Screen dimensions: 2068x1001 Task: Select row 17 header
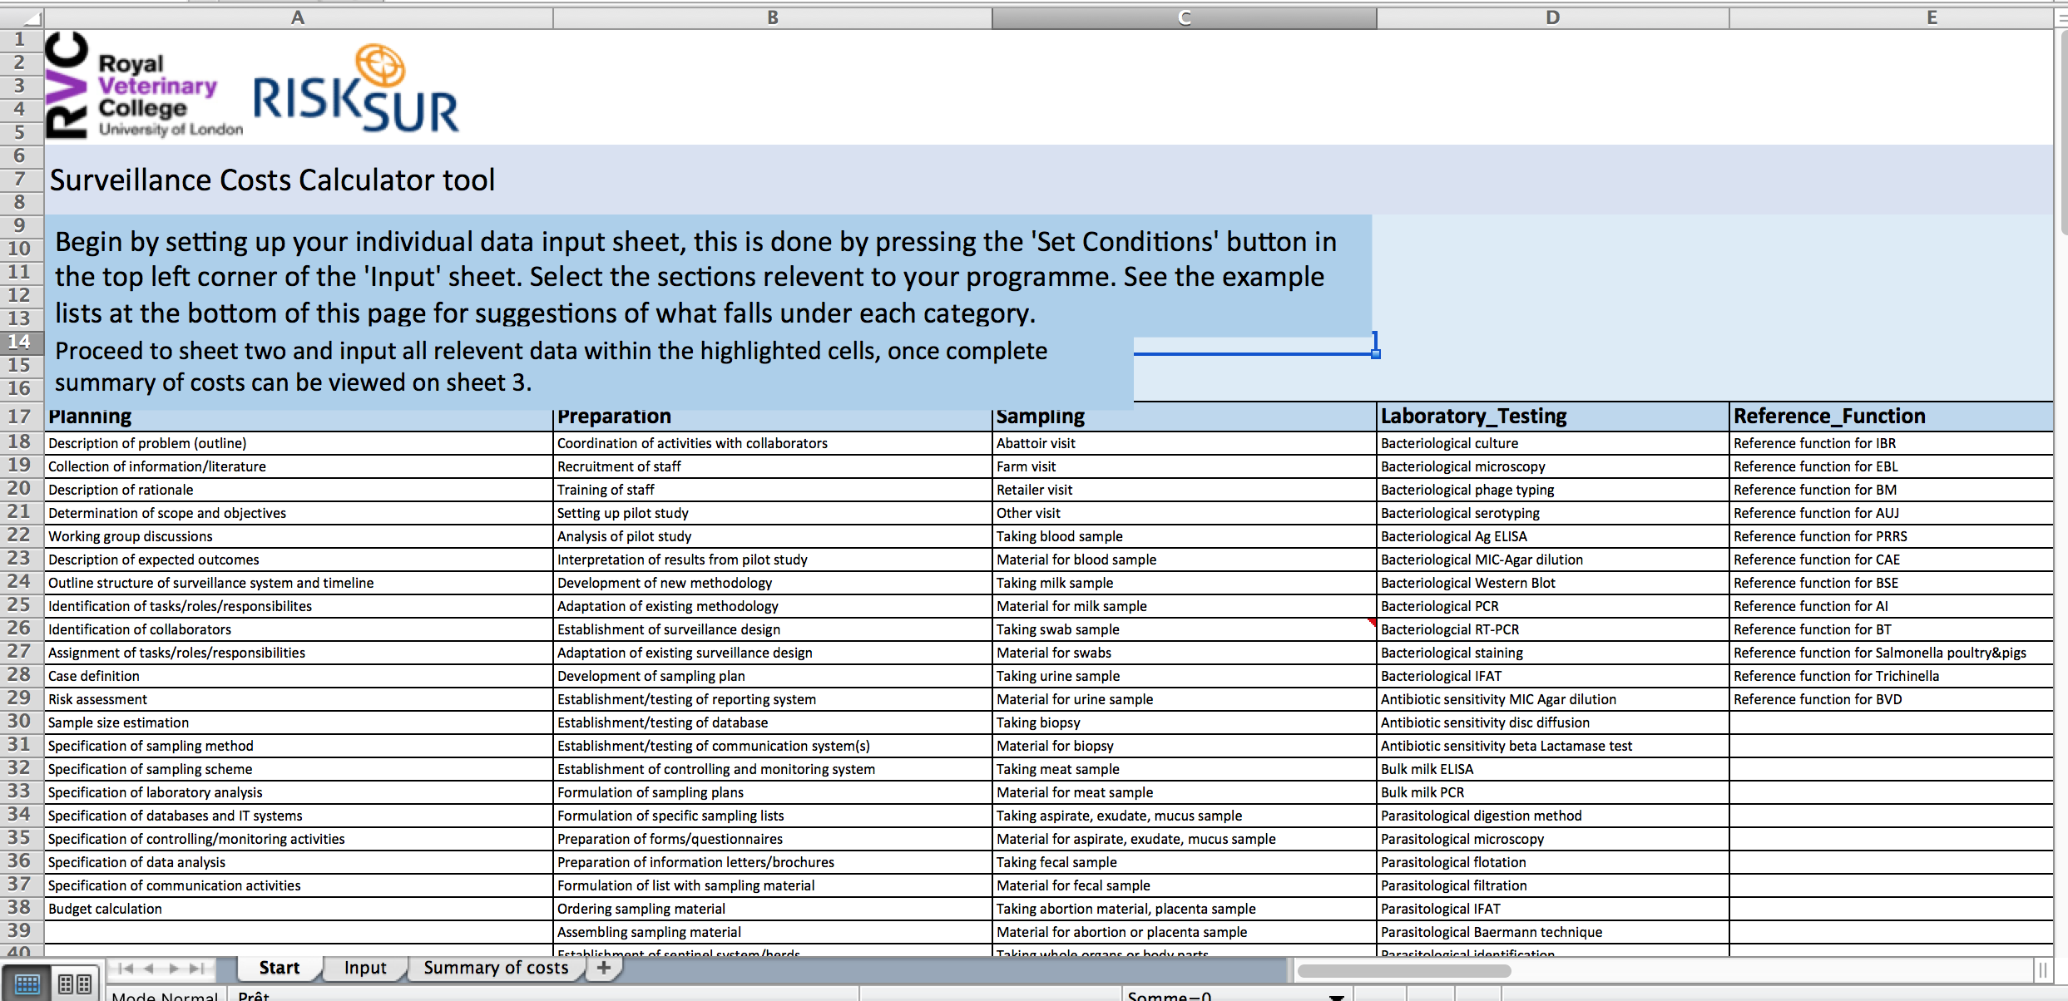[20, 417]
